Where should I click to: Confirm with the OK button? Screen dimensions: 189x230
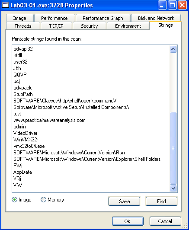tap(128, 221)
